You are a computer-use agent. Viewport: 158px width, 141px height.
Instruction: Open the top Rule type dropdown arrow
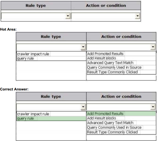pos(68,16)
